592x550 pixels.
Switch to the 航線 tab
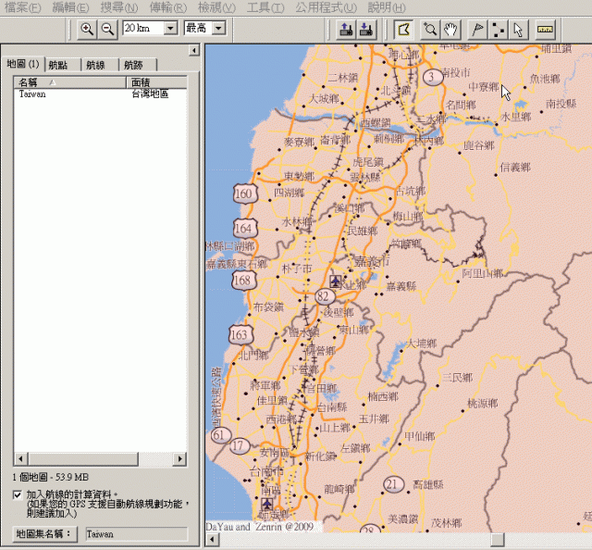101,65
